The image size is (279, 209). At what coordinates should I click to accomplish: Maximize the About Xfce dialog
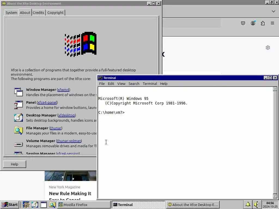pos(154,3)
